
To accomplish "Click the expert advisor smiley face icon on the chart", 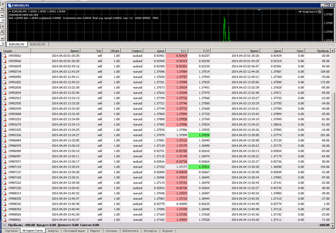I will coord(320,12).
